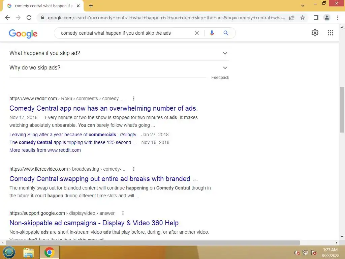Open more options for support.google.com result
345x259 pixels.
(123, 213)
